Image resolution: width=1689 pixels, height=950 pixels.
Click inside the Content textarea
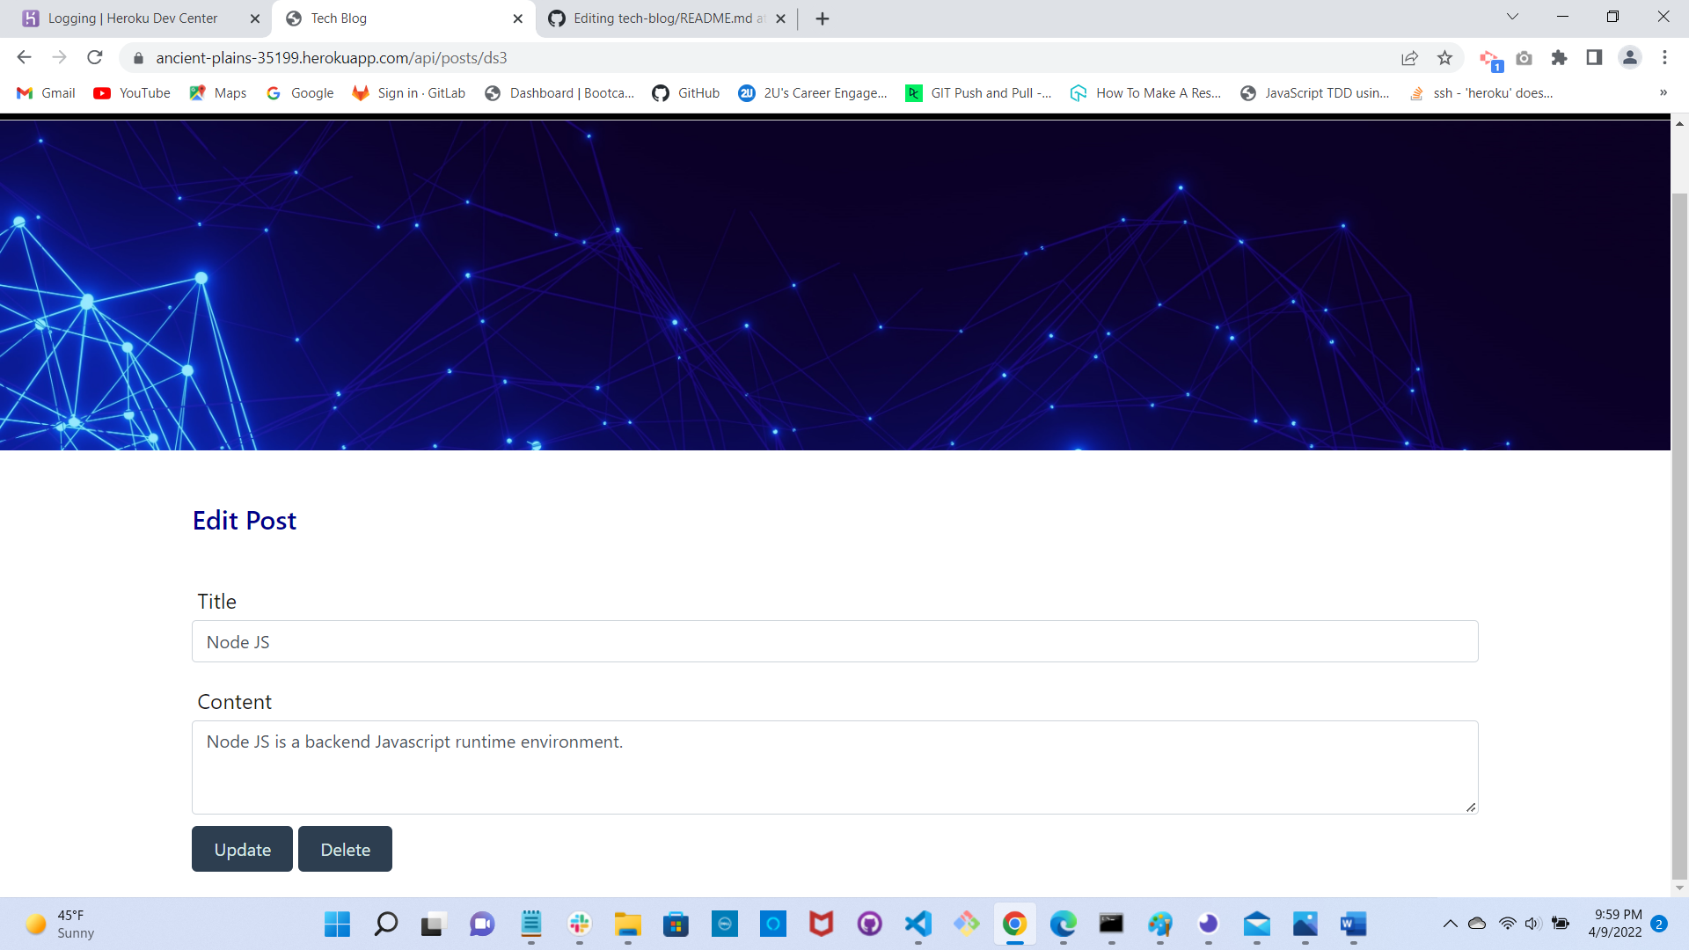tap(835, 767)
